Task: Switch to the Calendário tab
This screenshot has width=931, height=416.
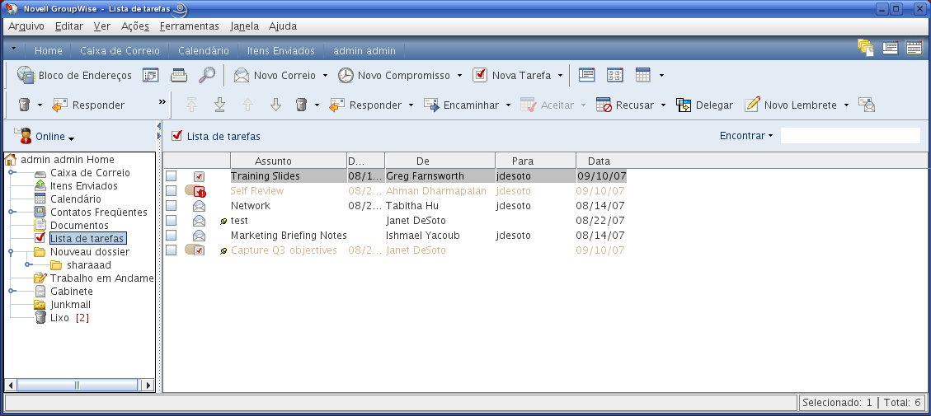Action: (204, 51)
